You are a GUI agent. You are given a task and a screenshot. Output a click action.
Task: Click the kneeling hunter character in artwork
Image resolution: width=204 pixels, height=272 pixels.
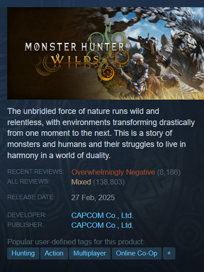click(138, 74)
